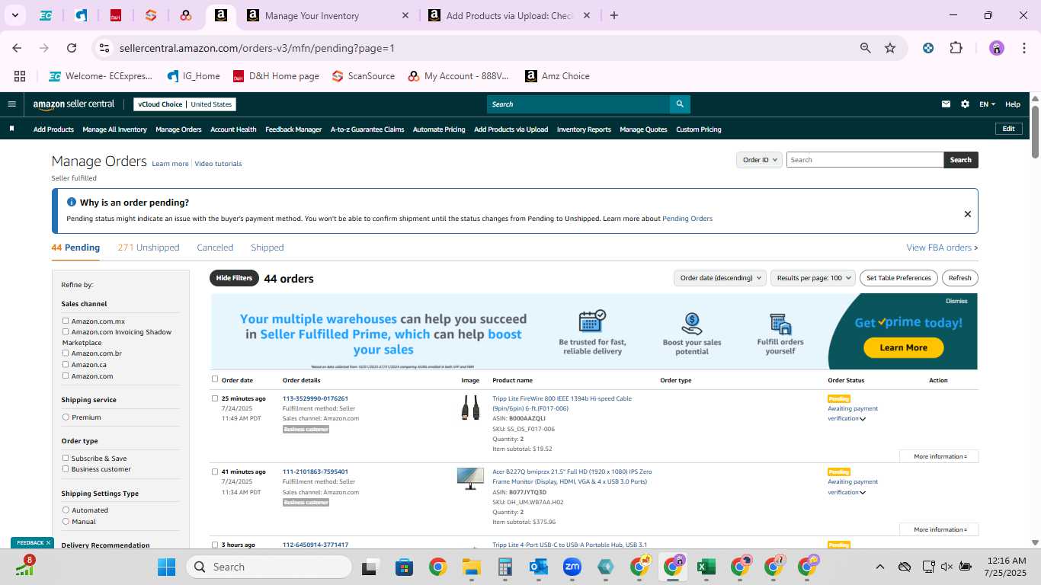Click the teal search magnifier button
This screenshot has height=585, width=1041.
tap(680, 104)
